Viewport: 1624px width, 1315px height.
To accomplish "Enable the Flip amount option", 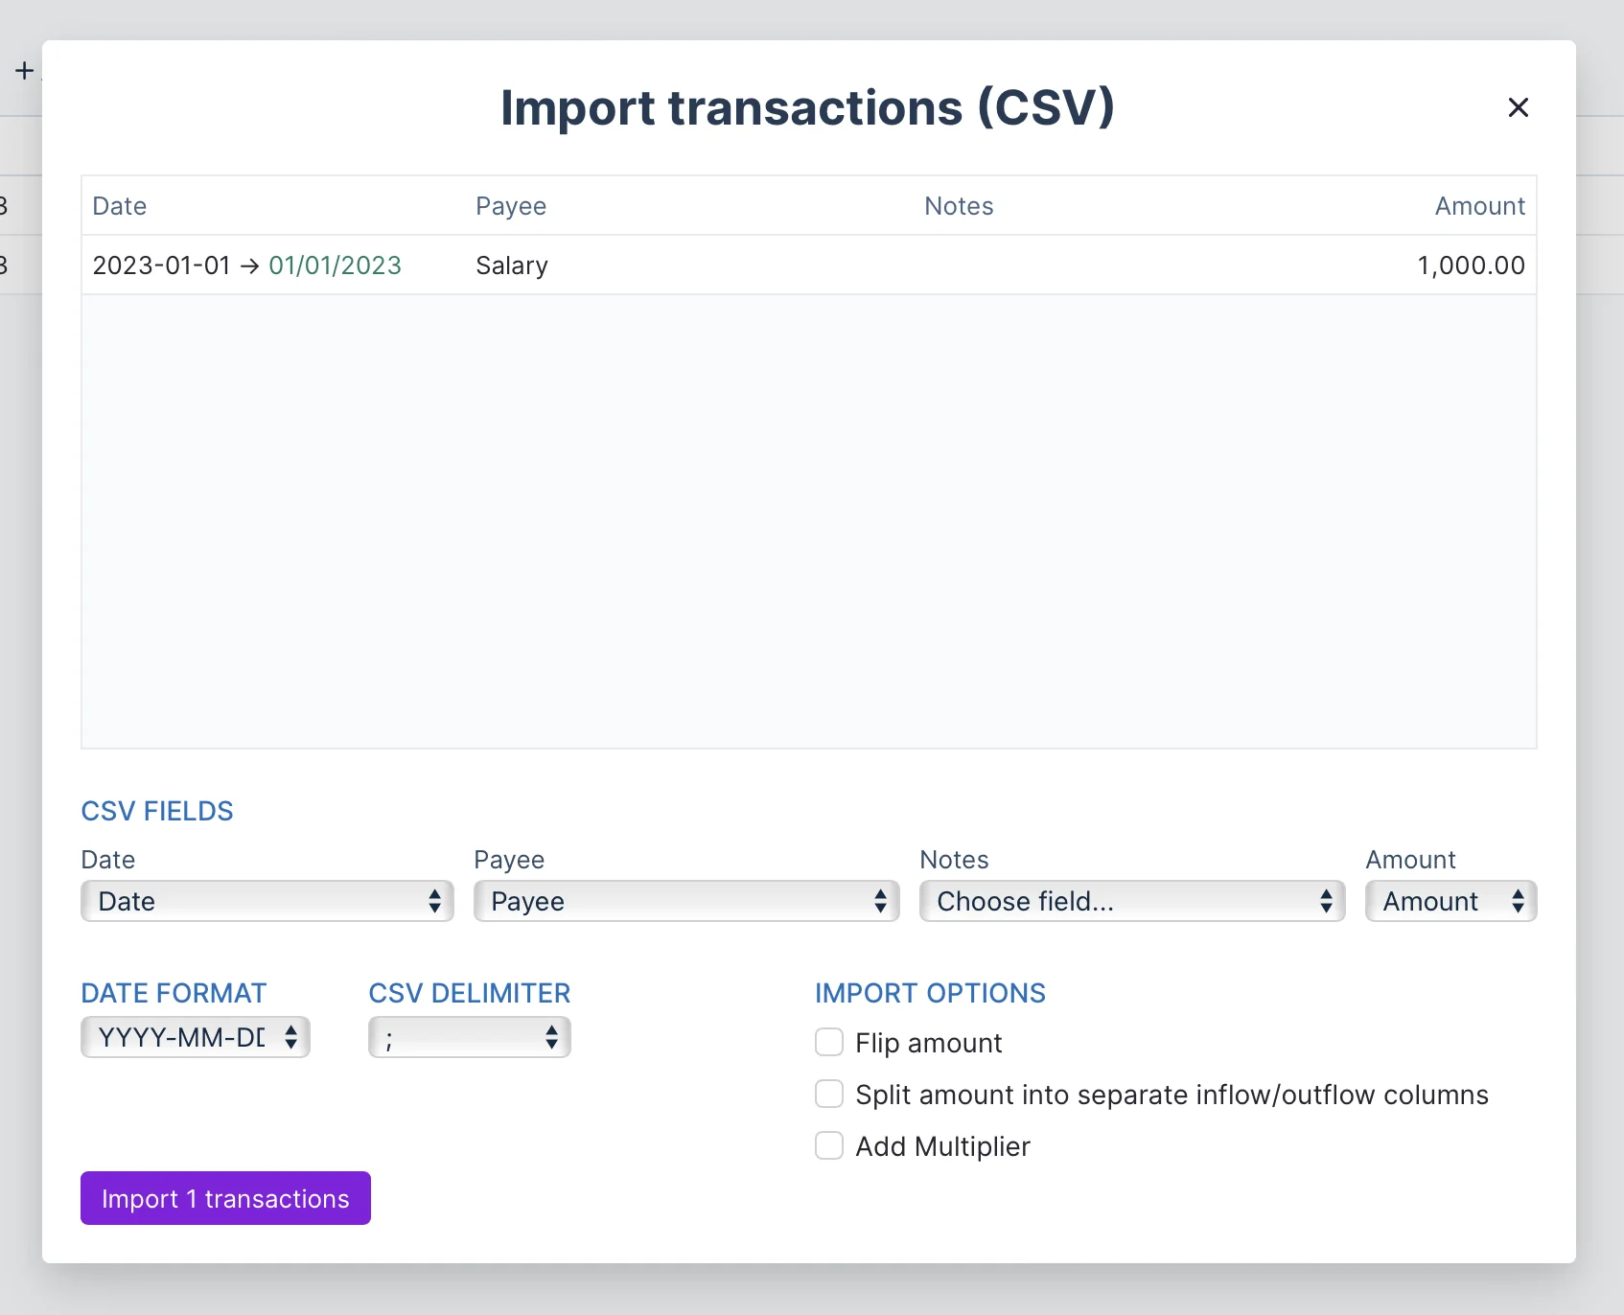I will click(x=828, y=1042).
